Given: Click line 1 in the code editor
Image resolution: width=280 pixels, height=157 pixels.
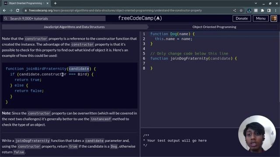Looking at the screenshot, I should point(173,34).
